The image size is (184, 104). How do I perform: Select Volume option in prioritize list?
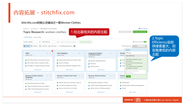[136, 50]
